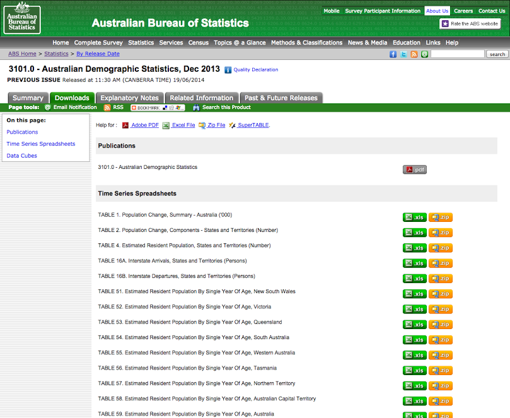Open the Quality Declaration link

(x=256, y=69)
